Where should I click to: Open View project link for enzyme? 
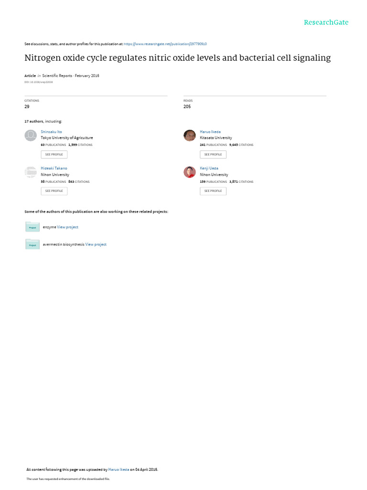click(x=68, y=227)
